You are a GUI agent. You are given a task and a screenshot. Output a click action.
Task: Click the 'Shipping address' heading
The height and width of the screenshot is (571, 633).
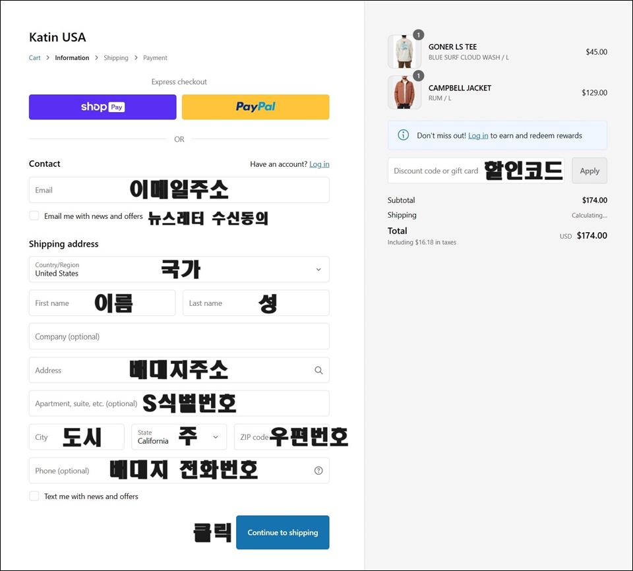tap(64, 244)
